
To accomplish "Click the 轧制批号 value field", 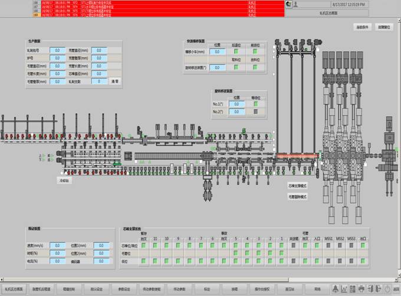I will (57, 51).
